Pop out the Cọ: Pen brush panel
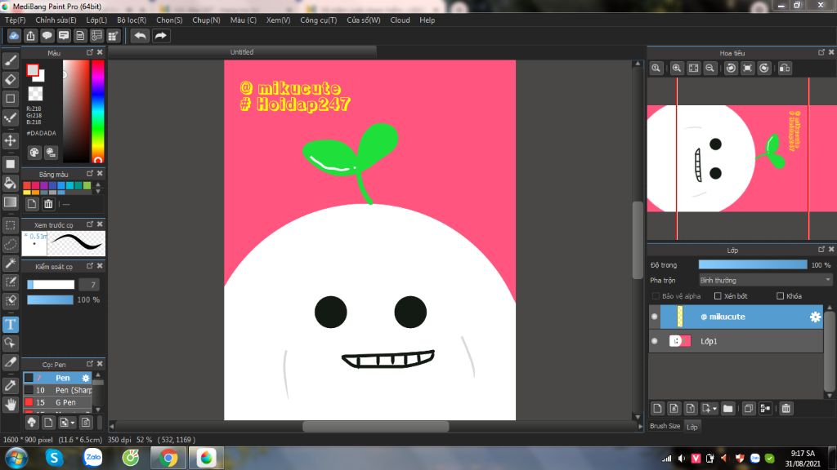The height and width of the screenshot is (470, 837). click(x=90, y=364)
